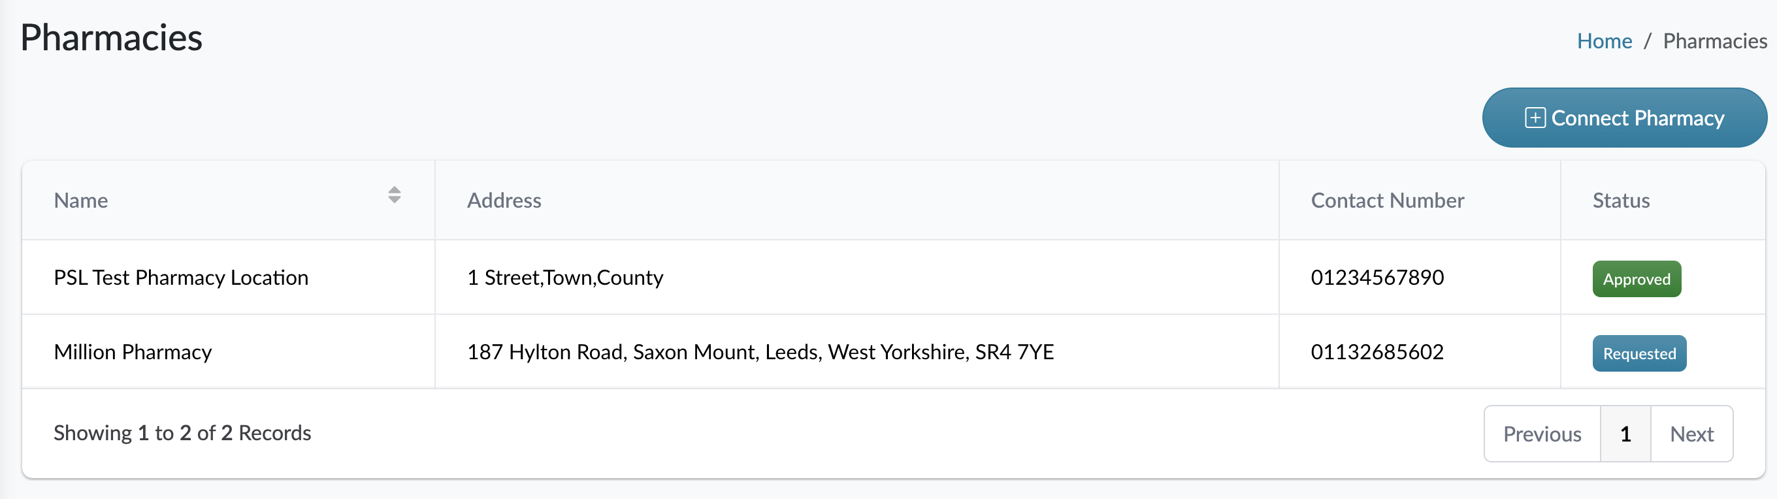This screenshot has height=499, width=1777.
Task: Click the 1 Street,Town,County address
Action: (x=564, y=278)
